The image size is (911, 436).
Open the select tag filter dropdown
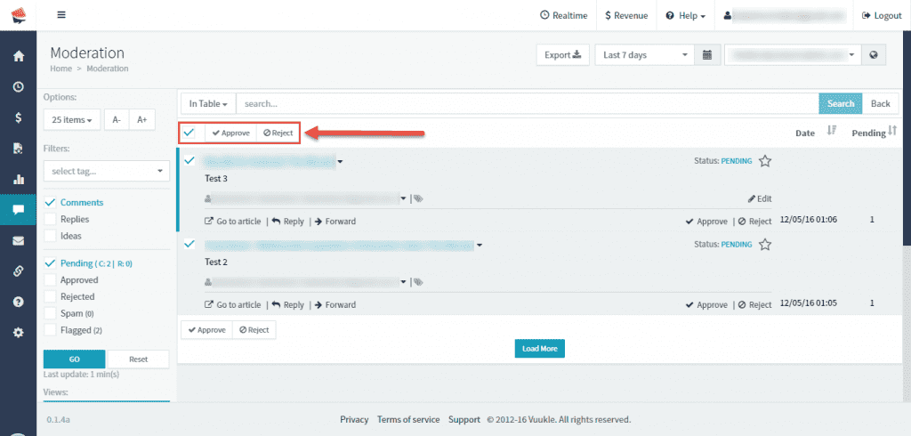click(x=106, y=171)
